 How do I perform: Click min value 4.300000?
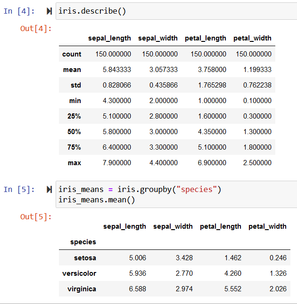[x=117, y=101]
